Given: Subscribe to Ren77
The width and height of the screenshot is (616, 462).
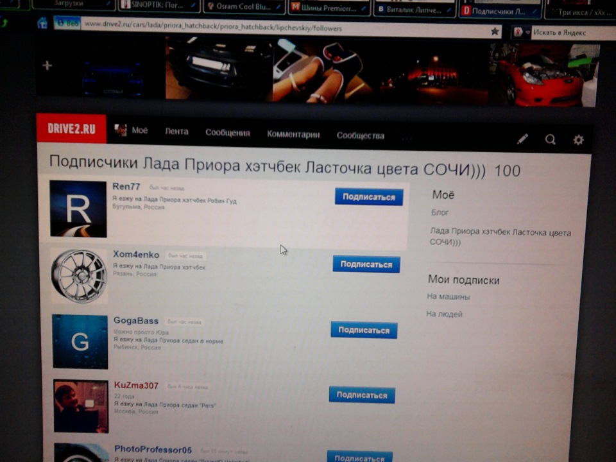Looking at the screenshot, I should tap(369, 197).
